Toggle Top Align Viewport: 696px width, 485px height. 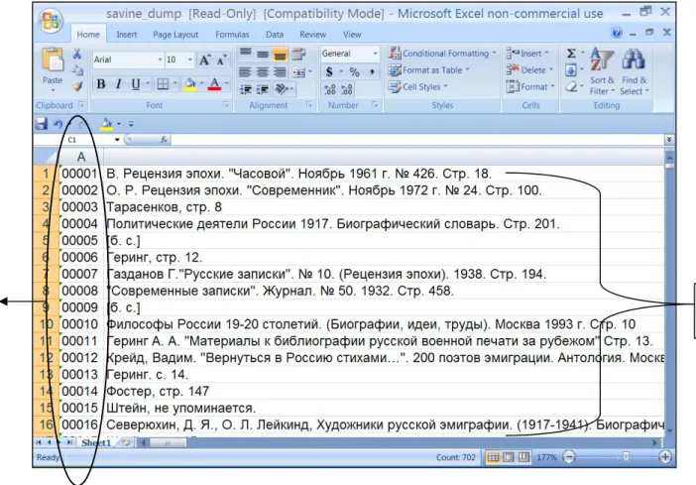(246, 54)
